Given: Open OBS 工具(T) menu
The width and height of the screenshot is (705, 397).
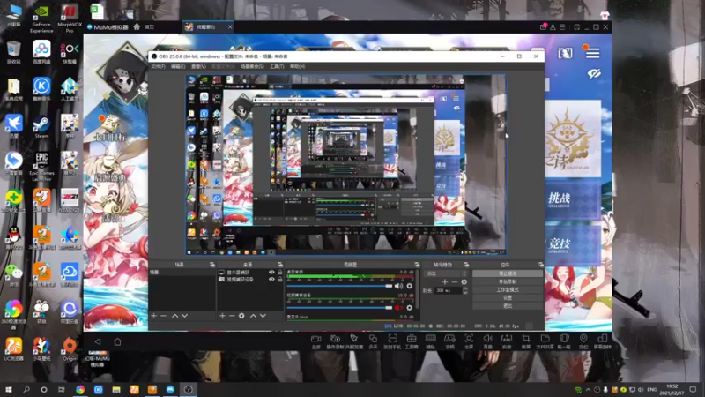Looking at the screenshot, I should [277, 67].
